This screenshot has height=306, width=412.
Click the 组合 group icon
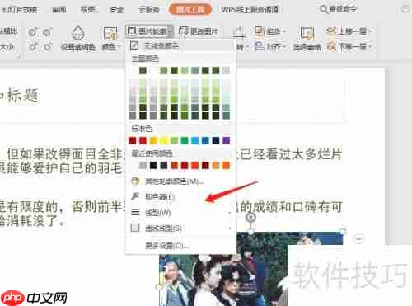pyautogui.click(x=259, y=31)
